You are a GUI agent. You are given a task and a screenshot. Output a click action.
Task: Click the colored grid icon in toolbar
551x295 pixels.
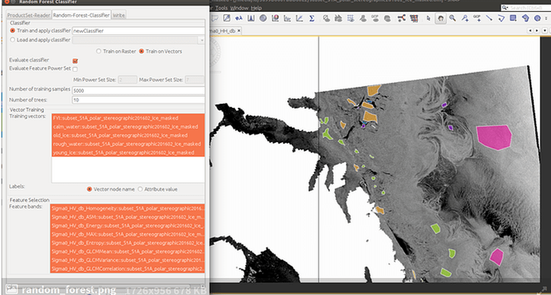pos(414,18)
